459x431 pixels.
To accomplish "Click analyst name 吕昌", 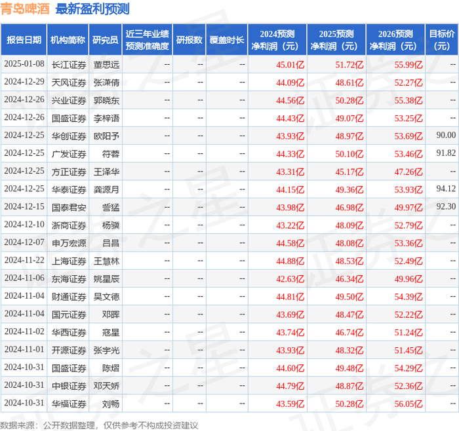I will tap(111, 243).
